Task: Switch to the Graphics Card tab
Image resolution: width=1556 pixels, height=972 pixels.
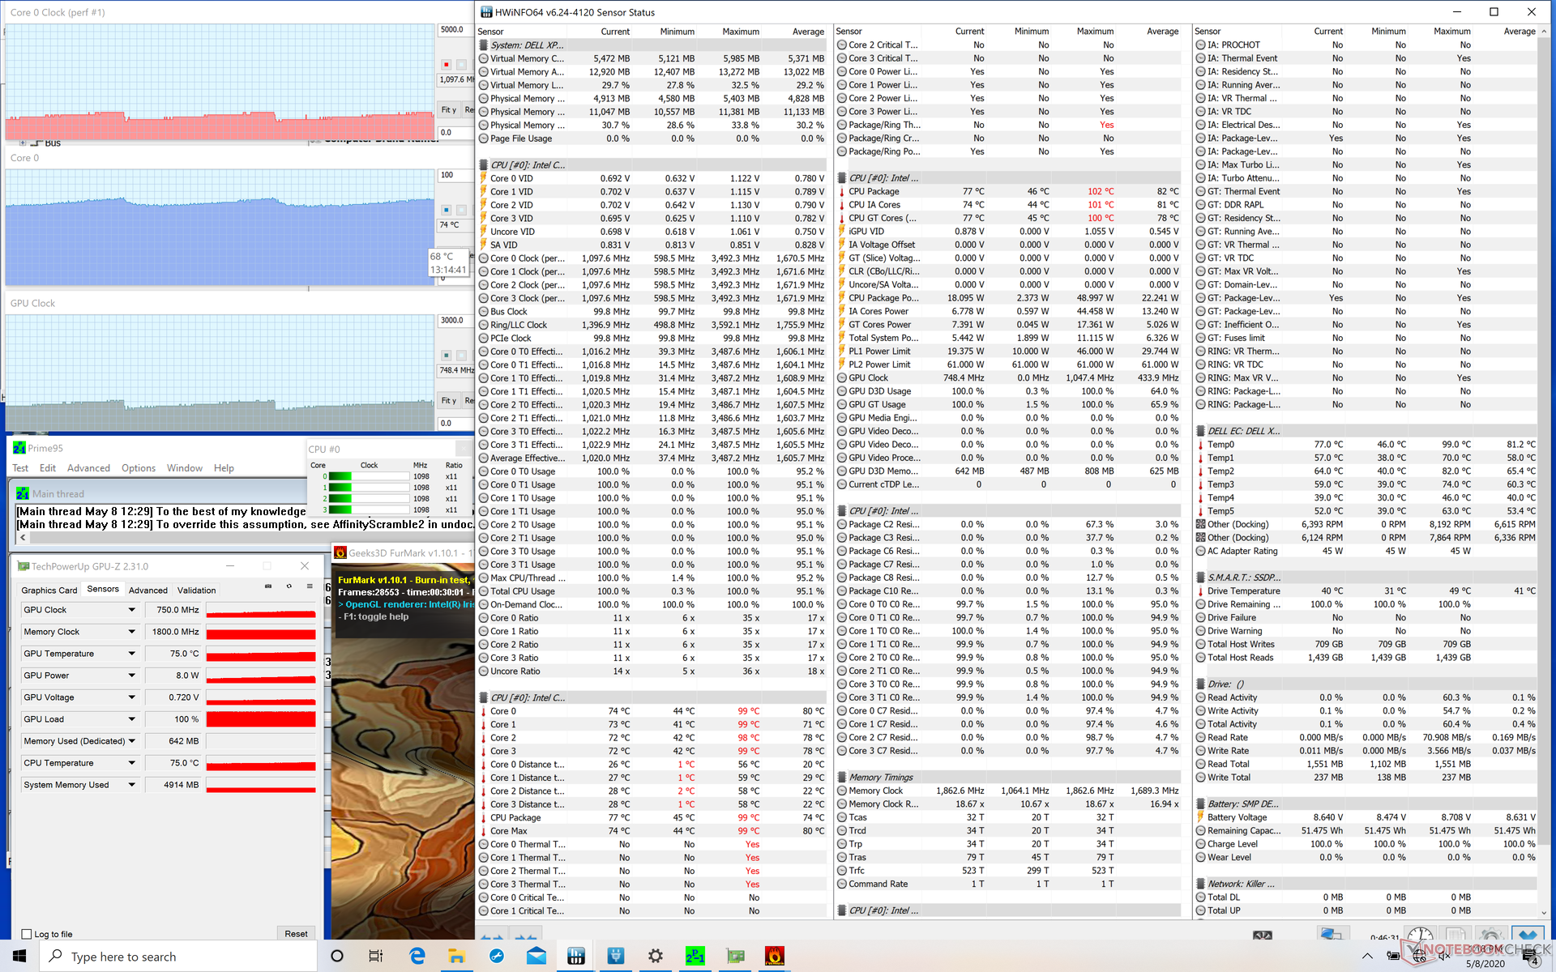Action: coord(49,590)
